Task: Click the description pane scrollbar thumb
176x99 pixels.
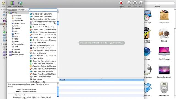Action: point(58,92)
